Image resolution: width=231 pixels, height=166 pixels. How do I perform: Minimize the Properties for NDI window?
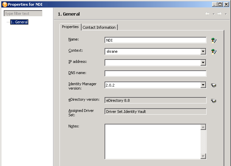(x=214, y=4)
